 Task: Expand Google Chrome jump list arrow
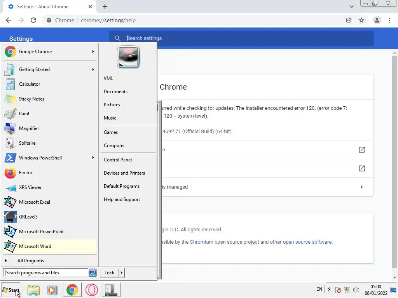(93, 52)
